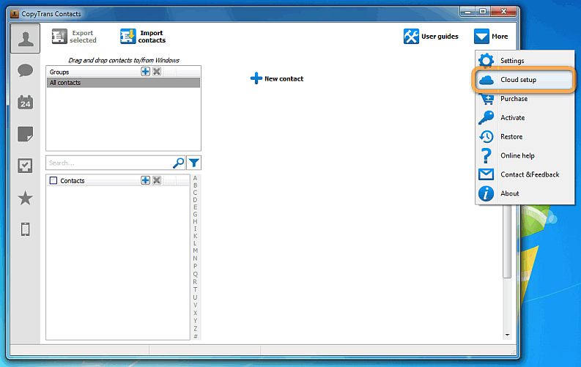Switch to Messages speech bubble icon
Image resolution: width=581 pixels, height=367 pixels.
tap(25, 70)
